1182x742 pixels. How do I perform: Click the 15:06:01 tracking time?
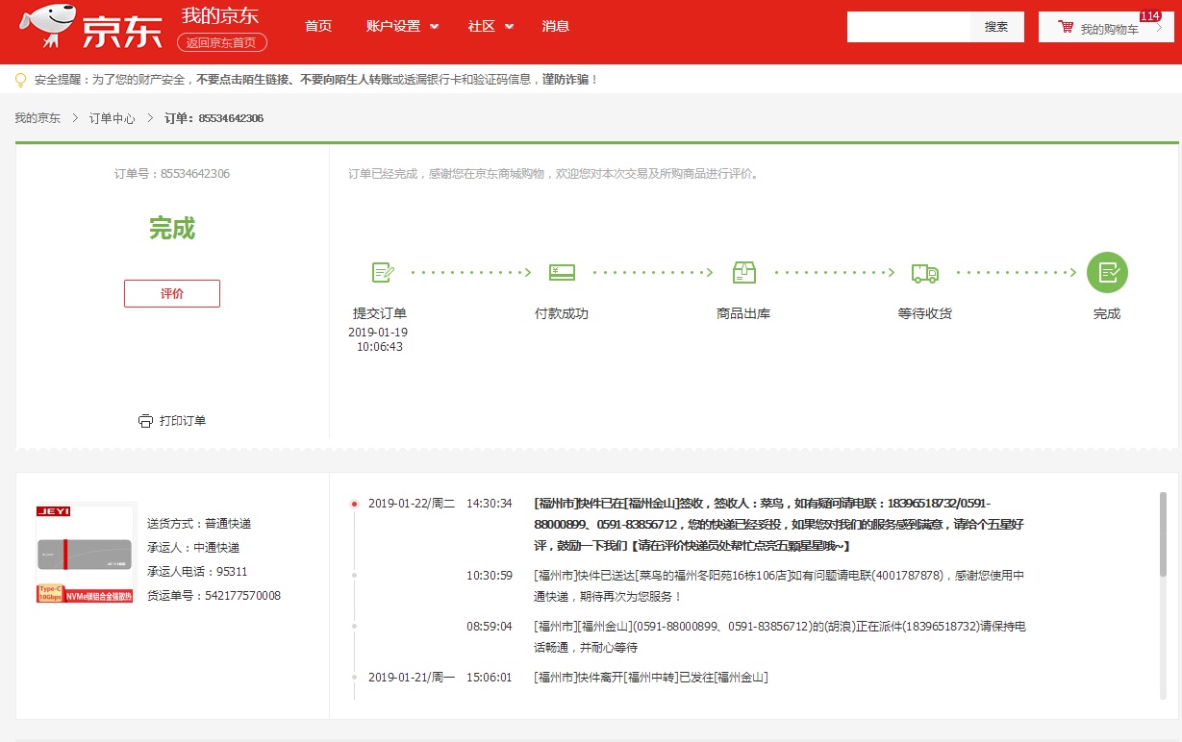(x=490, y=677)
